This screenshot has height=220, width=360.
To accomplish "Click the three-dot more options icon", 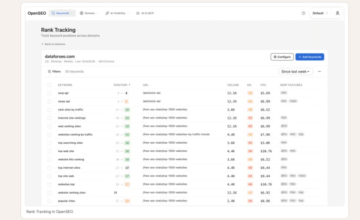I will pyautogui.click(x=319, y=72).
